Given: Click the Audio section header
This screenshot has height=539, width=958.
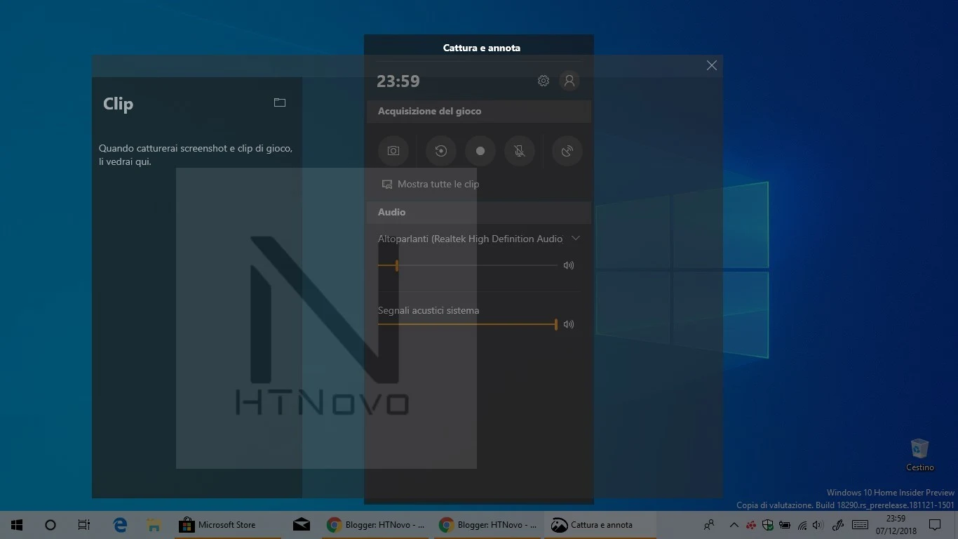Looking at the screenshot, I should (x=479, y=212).
